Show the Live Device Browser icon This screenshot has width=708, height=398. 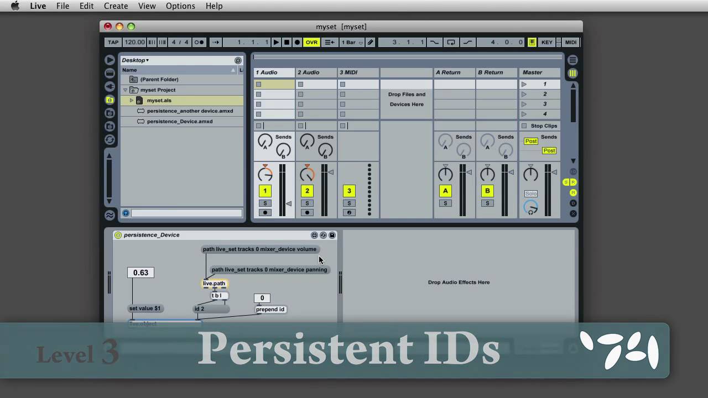[x=110, y=73]
